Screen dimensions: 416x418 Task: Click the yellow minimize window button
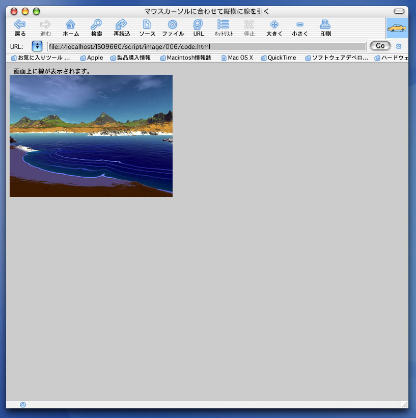(x=25, y=11)
